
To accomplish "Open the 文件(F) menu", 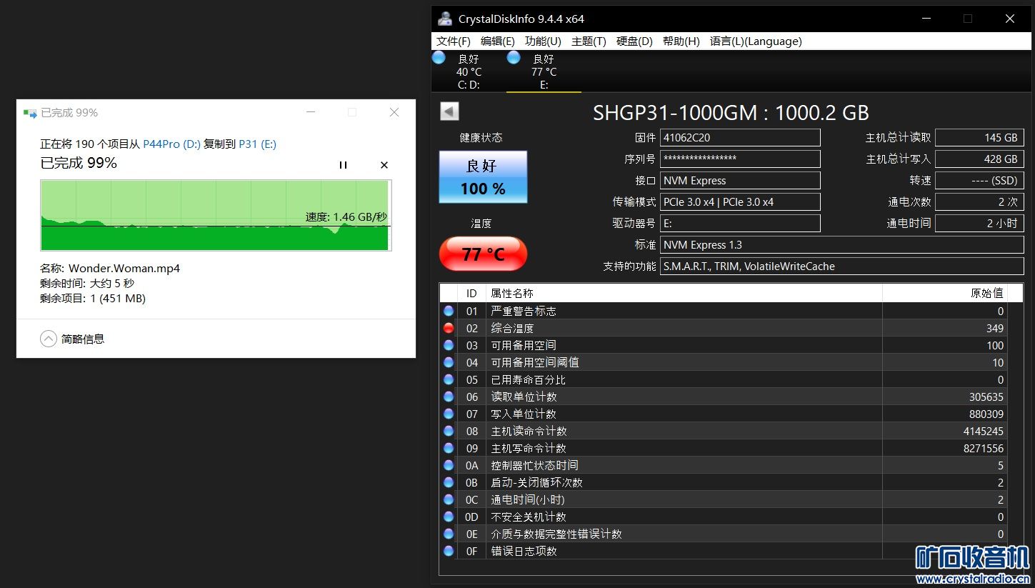I will pos(454,41).
